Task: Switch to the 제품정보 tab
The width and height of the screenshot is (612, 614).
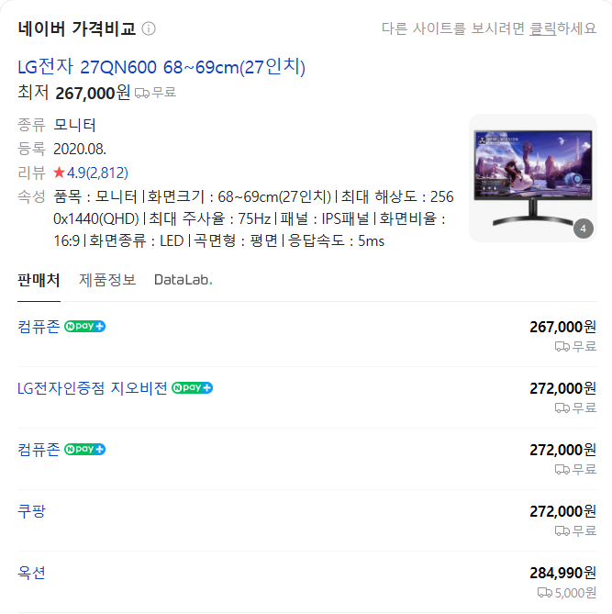Action: point(107,280)
